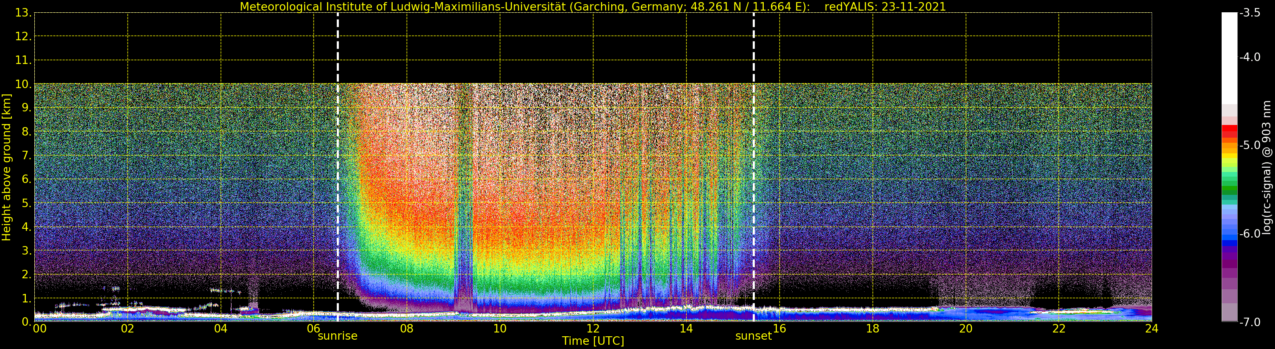
Task: Click the 'sunrise' label below the axis
Action: [x=337, y=336]
